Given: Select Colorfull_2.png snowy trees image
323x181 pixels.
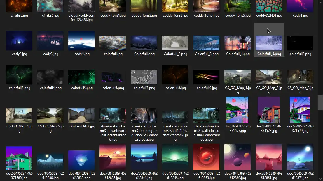Looking at the screenshot, I should [175, 43].
